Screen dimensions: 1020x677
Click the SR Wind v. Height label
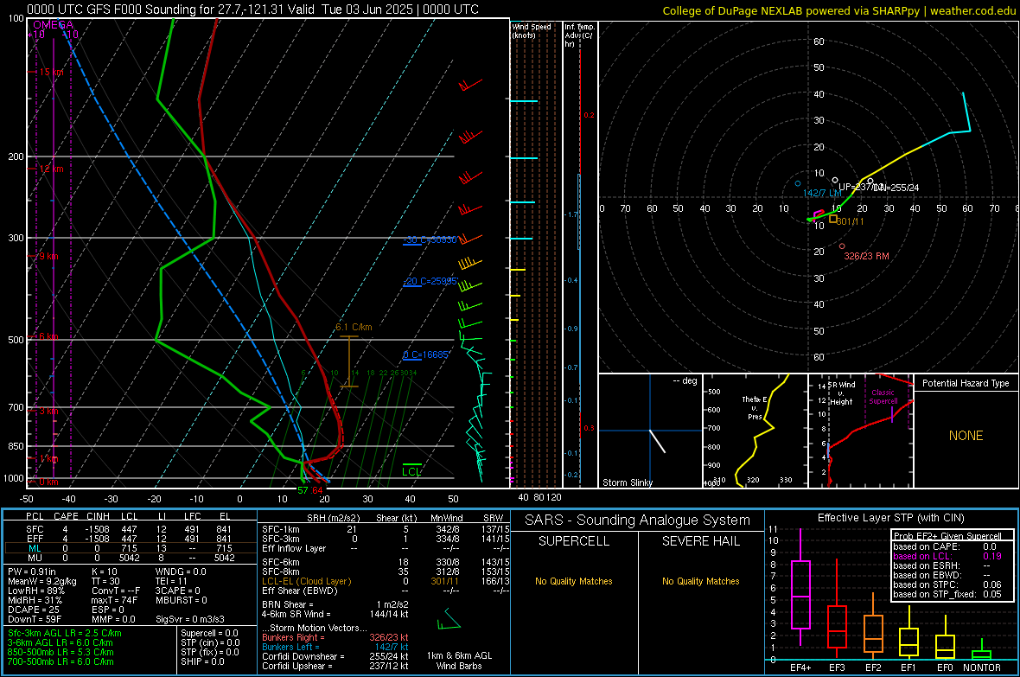pos(841,393)
